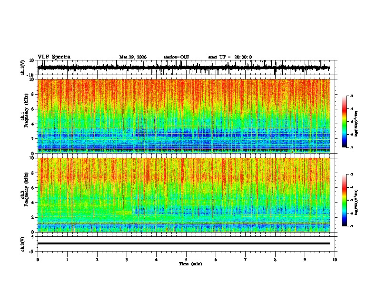377x291 pixels.
Task: Click the "-3" tick on ch.1 color bar
Action: click(351, 96)
